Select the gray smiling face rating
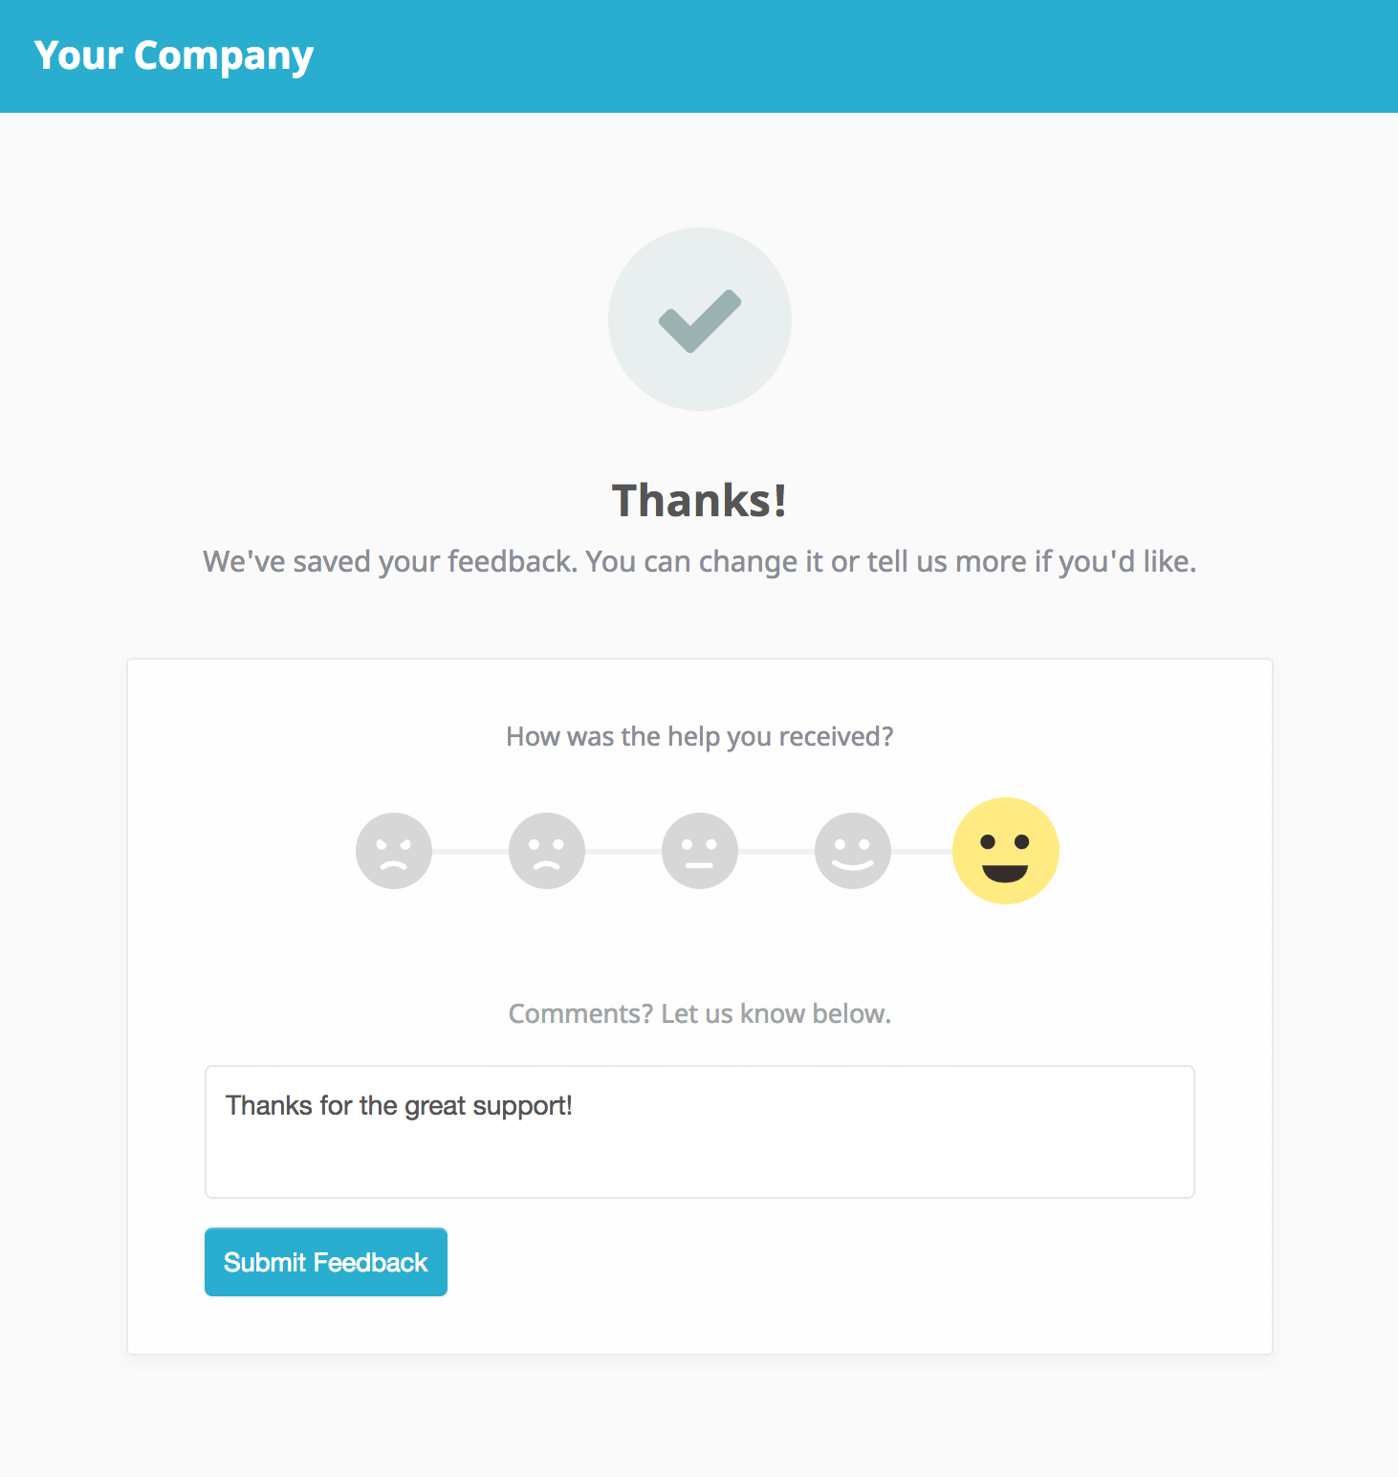Screen dimensions: 1398x1477 click(853, 851)
